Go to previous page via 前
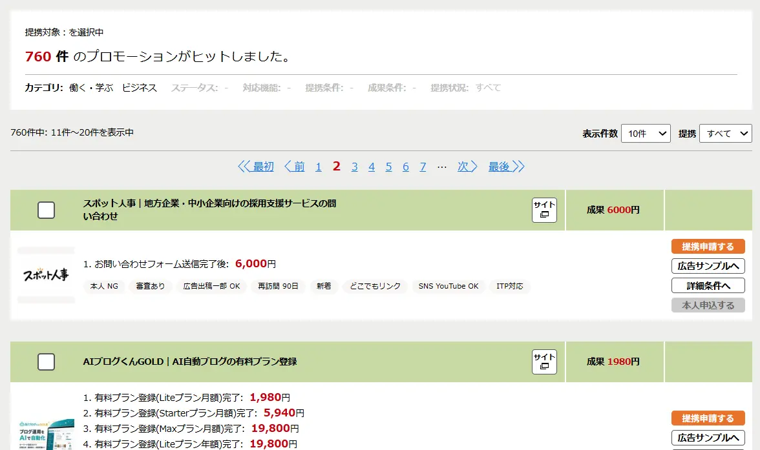Image resolution: width=760 pixels, height=450 pixels. coord(294,167)
